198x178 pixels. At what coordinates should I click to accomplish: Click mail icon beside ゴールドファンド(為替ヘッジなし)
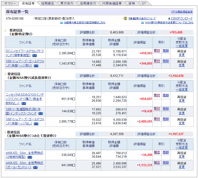click(36, 124)
